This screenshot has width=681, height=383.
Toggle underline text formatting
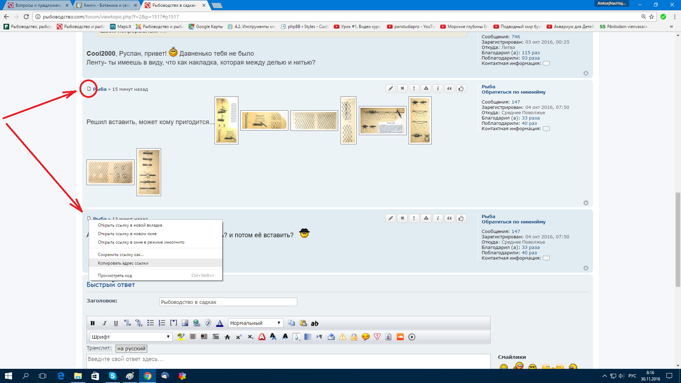[x=116, y=323]
